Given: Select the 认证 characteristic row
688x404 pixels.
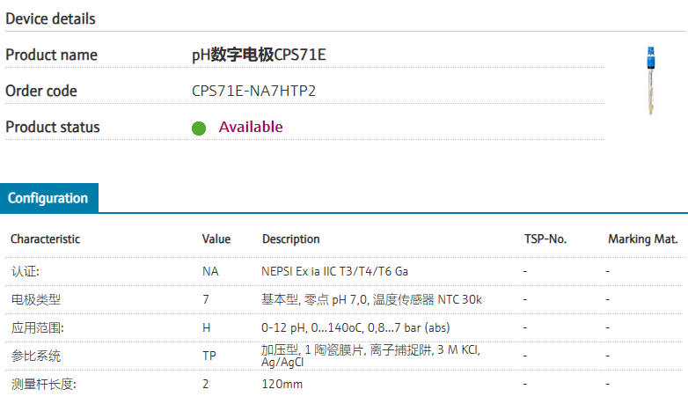Looking at the screenshot, I should coord(344,271).
